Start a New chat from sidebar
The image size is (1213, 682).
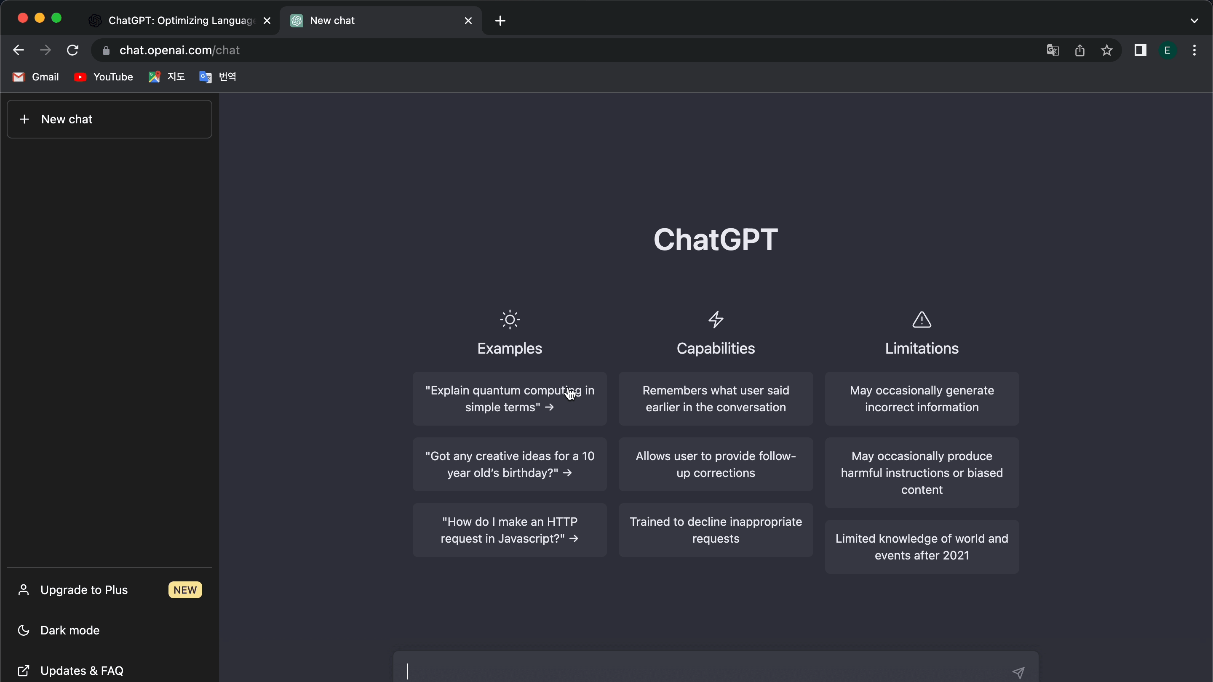[109, 119]
